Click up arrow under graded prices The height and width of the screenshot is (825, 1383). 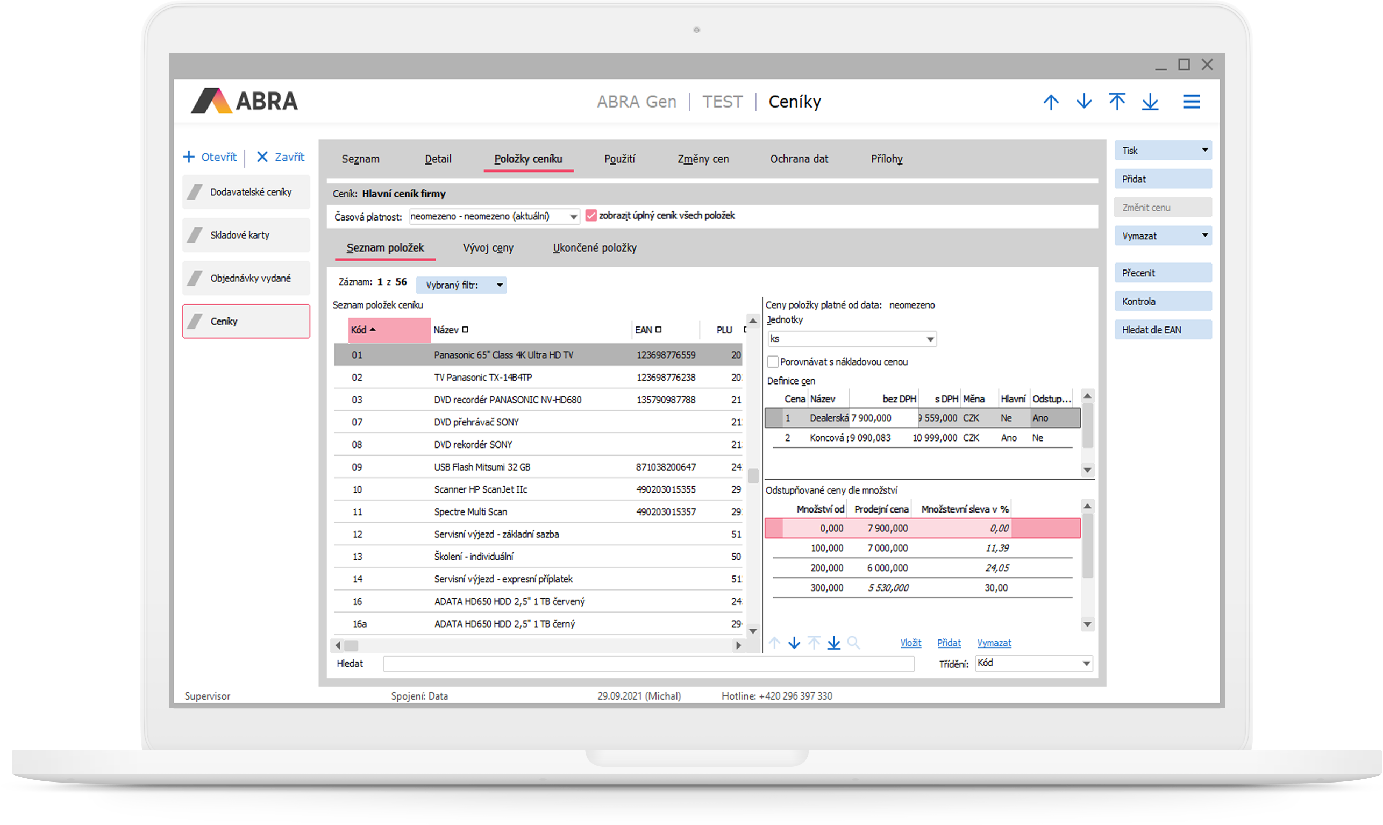point(774,643)
